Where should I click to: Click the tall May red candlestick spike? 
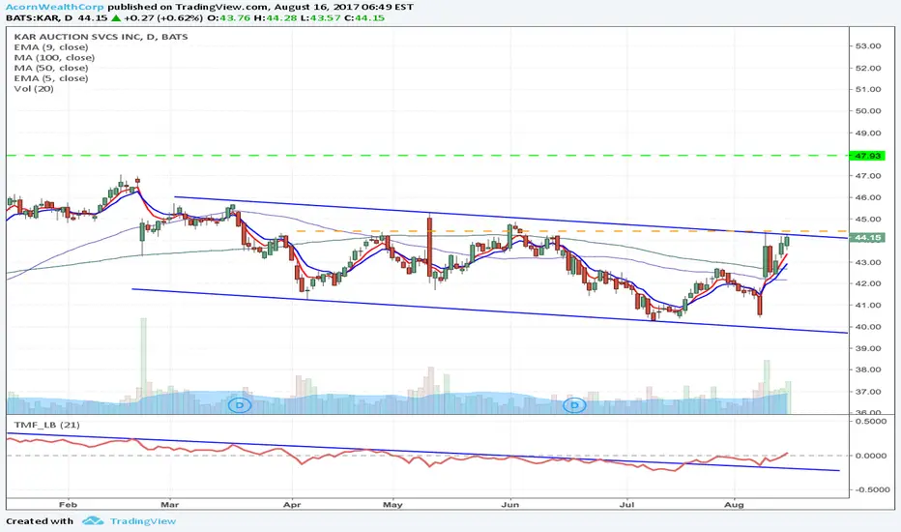[429, 246]
